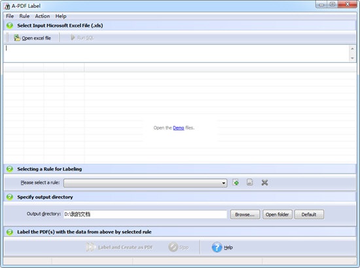Click the edit rule icon
This screenshot has height=268, width=360.
(250, 182)
